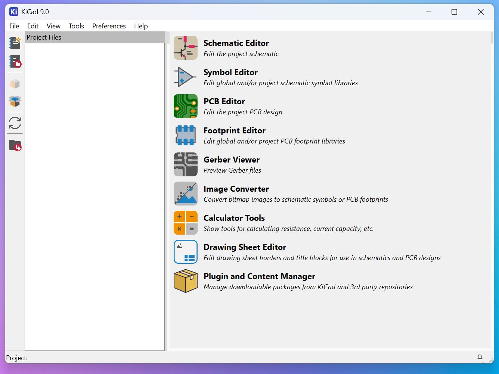Click the Unarchive Project open-box icon
Screen dimensions: 499x374
click(15, 101)
